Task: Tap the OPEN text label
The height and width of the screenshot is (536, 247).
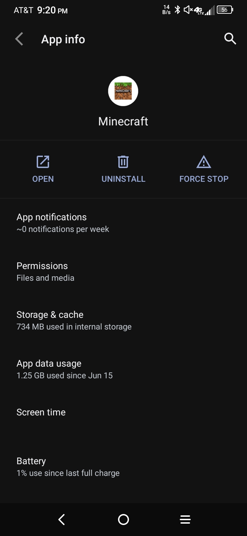Action: [x=43, y=179]
